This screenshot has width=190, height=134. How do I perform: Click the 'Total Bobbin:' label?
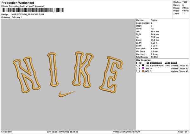pyautogui.click(x=142, y=57)
